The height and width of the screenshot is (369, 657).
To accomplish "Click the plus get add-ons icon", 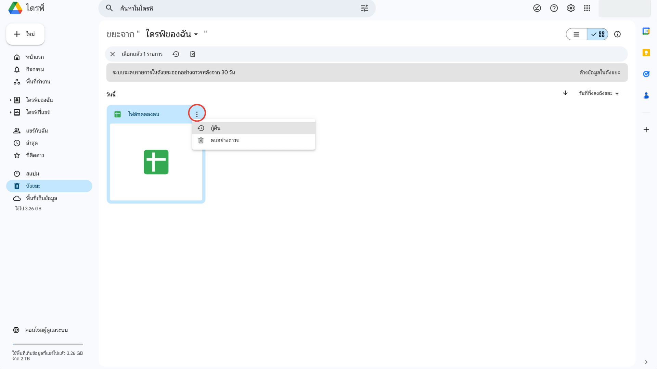I will point(646,129).
